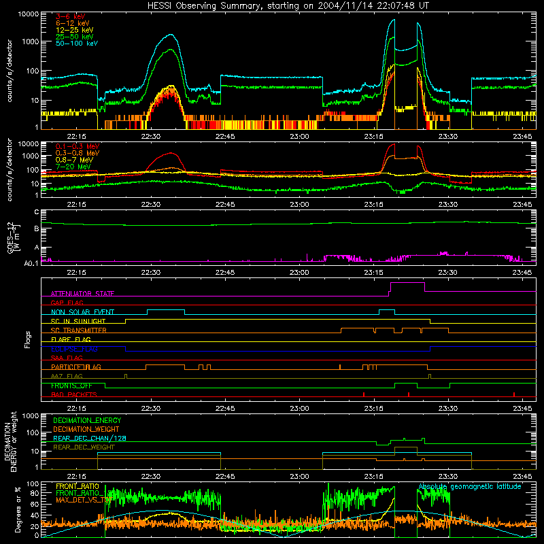Click the SC_TRANSMITTER flag label
The image size is (544, 544).
78,330
